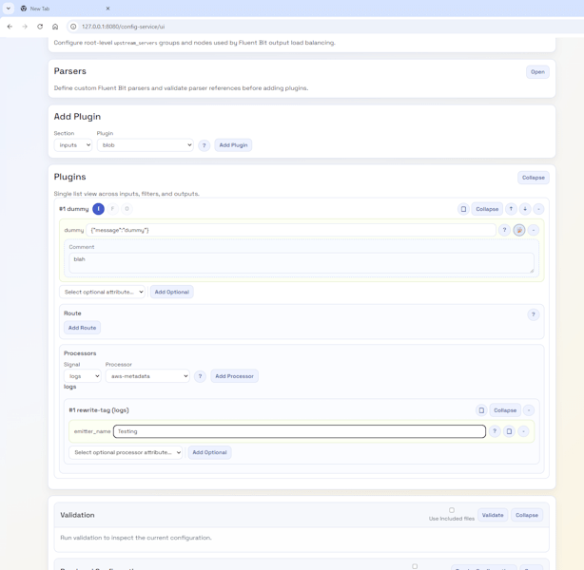The image size is (584, 570).
Task: Open the Plugin dropdown set to blob
Action: click(x=146, y=145)
